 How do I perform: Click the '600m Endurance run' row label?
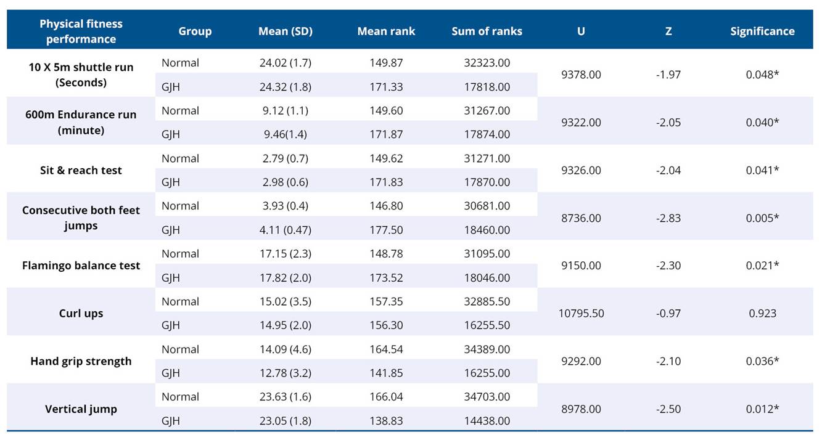(81, 122)
